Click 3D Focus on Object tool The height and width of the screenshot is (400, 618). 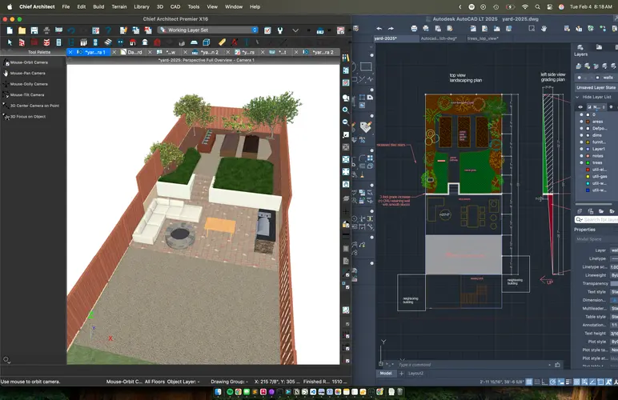pyautogui.click(x=27, y=116)
